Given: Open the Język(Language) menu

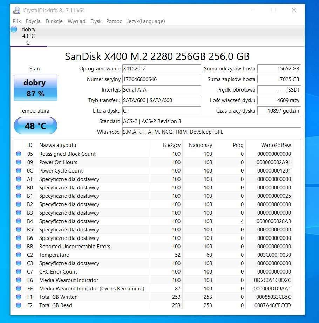Looking at the screenshot, I should (146, 21).
